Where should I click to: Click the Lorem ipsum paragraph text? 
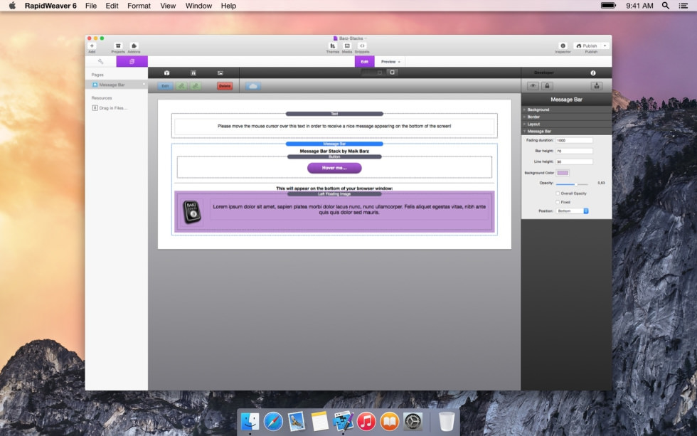[349, 209]
